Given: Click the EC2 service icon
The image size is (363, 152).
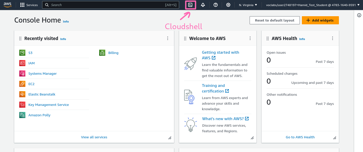Looking at the screenshot, I should [x=22, y=84].
